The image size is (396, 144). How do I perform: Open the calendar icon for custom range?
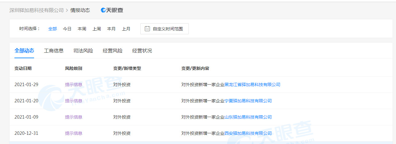point(147,29)
